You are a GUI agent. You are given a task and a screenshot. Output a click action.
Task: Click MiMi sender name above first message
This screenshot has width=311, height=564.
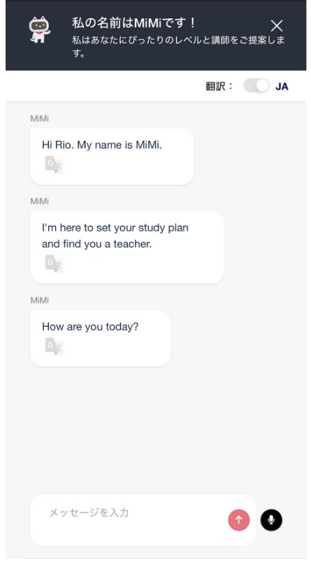point(40,118)
